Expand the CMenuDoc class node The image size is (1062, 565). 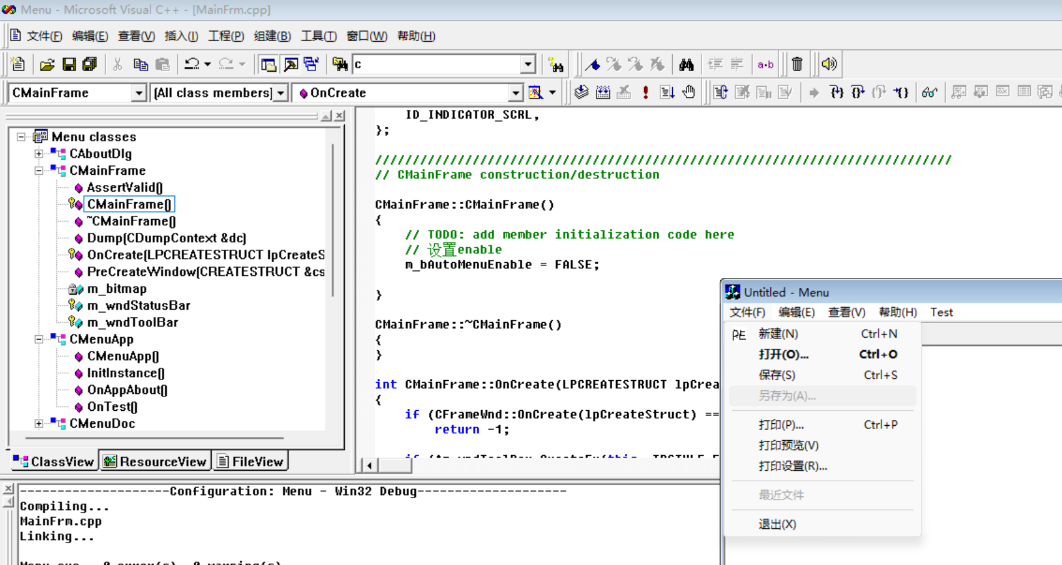point(39,423)
